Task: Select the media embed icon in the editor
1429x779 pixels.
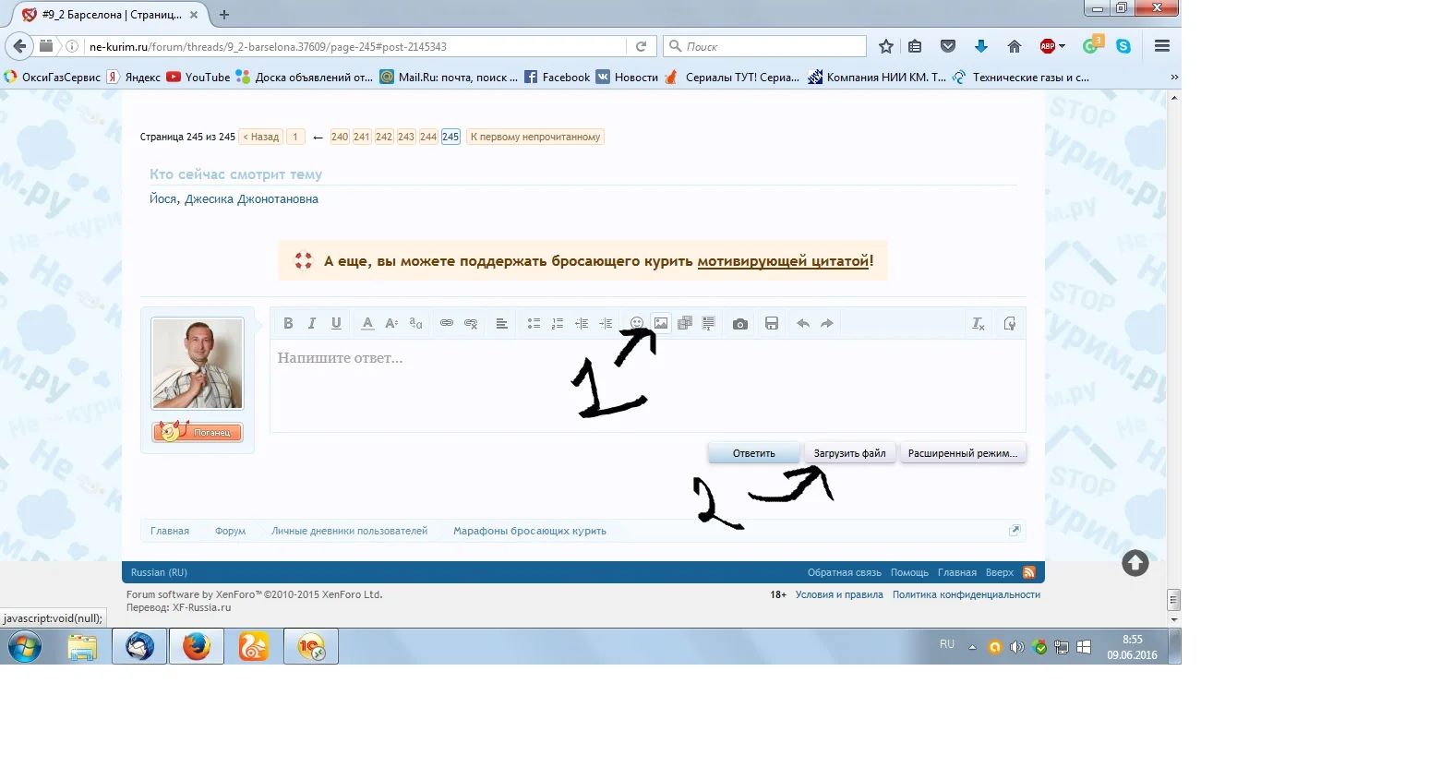Action: click(684, 323)
